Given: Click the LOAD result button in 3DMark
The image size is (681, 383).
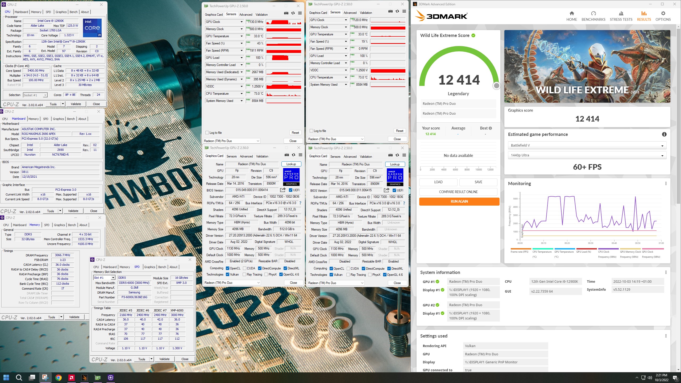Looking at the screenshot, I should (438, 182).
